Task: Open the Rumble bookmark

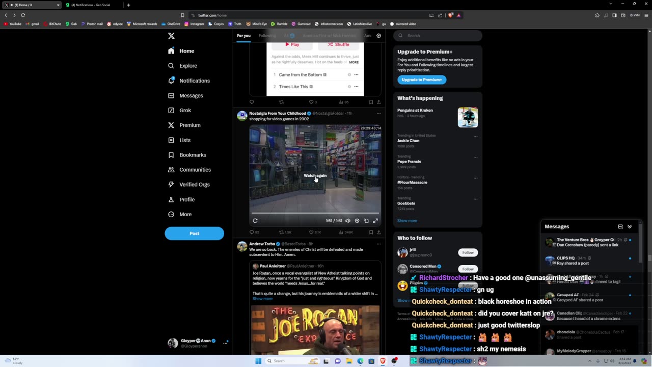Action: pyautogui.click(x=280, y=24)
